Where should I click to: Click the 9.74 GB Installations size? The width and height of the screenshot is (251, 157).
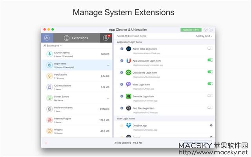(105, 76)
